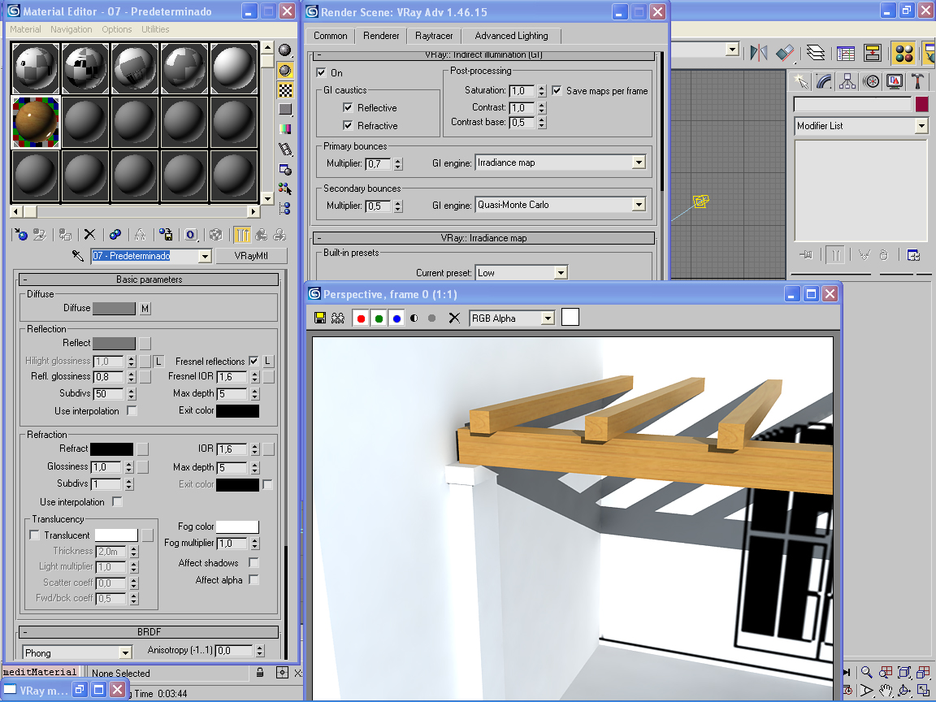Click Assign Material to Selection icon
This screenshot has height=702, width=936.
click(66, 235)
